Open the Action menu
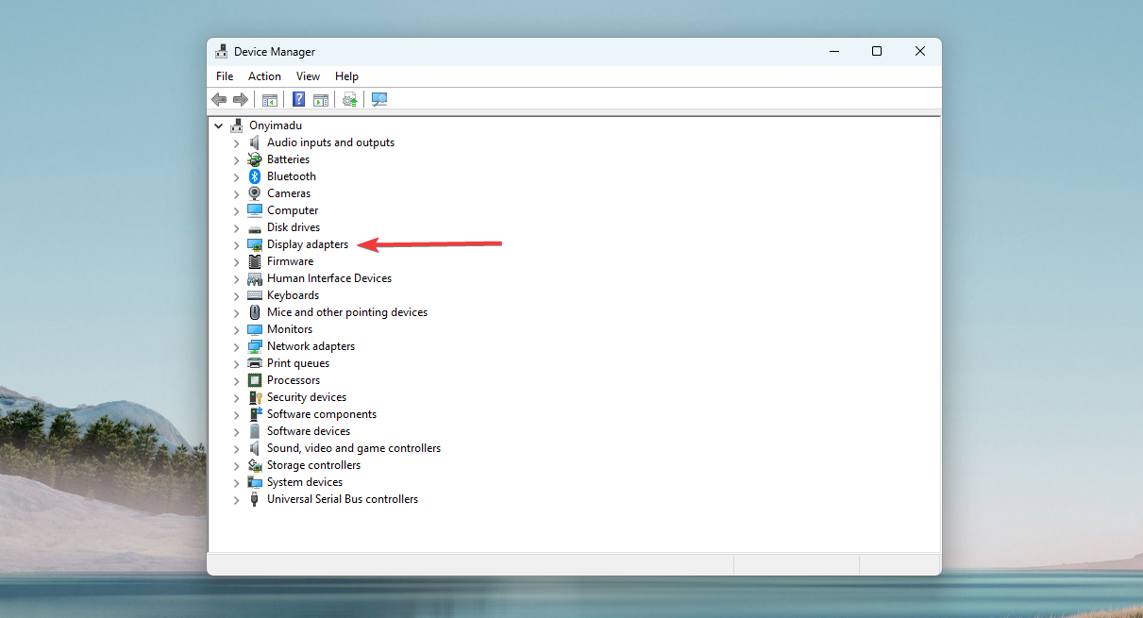This screenshot has width=1143, height=618. click(x=264, y=76)
